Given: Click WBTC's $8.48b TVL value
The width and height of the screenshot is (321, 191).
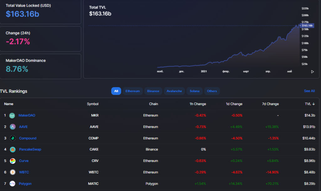Looking at the screenshot, I should (x=309, y=172).
